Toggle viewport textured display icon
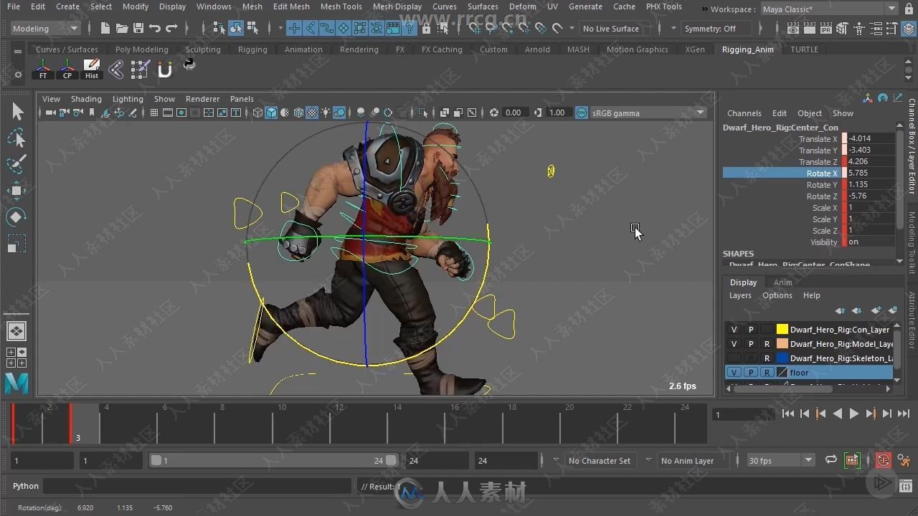Screen dimensions: 918x516 click(x=312, y=113)
